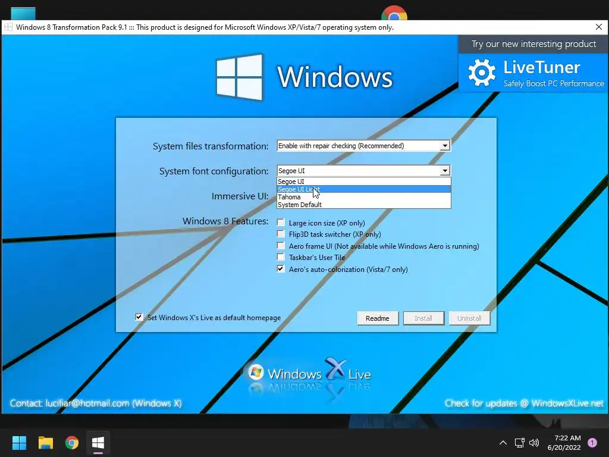Open the Windows Start menu on taskbar

(x=19, y=443)
